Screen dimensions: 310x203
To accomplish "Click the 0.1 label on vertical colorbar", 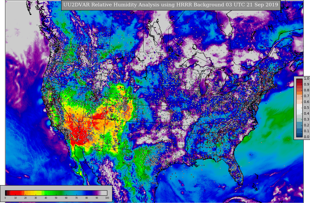I will pyautogui.click(x=306, y=131).
